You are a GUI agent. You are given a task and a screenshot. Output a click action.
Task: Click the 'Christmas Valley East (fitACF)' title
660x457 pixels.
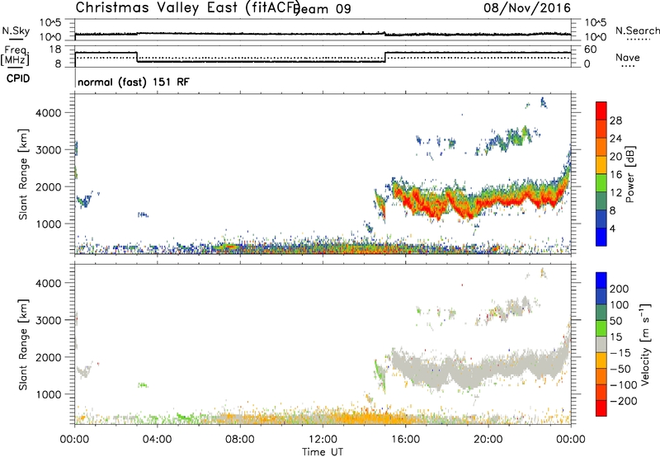coord(188,7)
